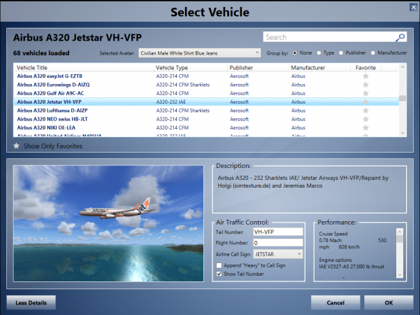This screenshot has width=420, height=315.
Task: Click the Tail Number input field
Action: pyautogui.click(x=277, y=232)
